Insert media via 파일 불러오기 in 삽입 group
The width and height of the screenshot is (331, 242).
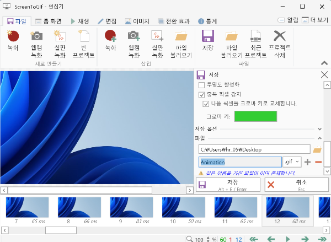pyautogui.click(x=181, y=44)
